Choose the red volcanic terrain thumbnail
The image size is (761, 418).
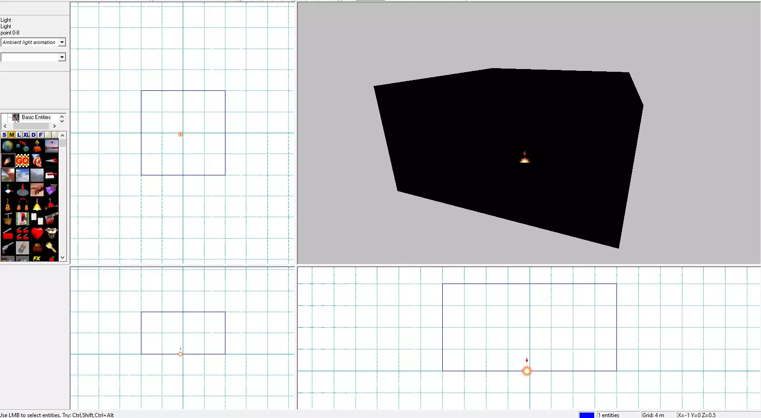click(x=8, y=175)
